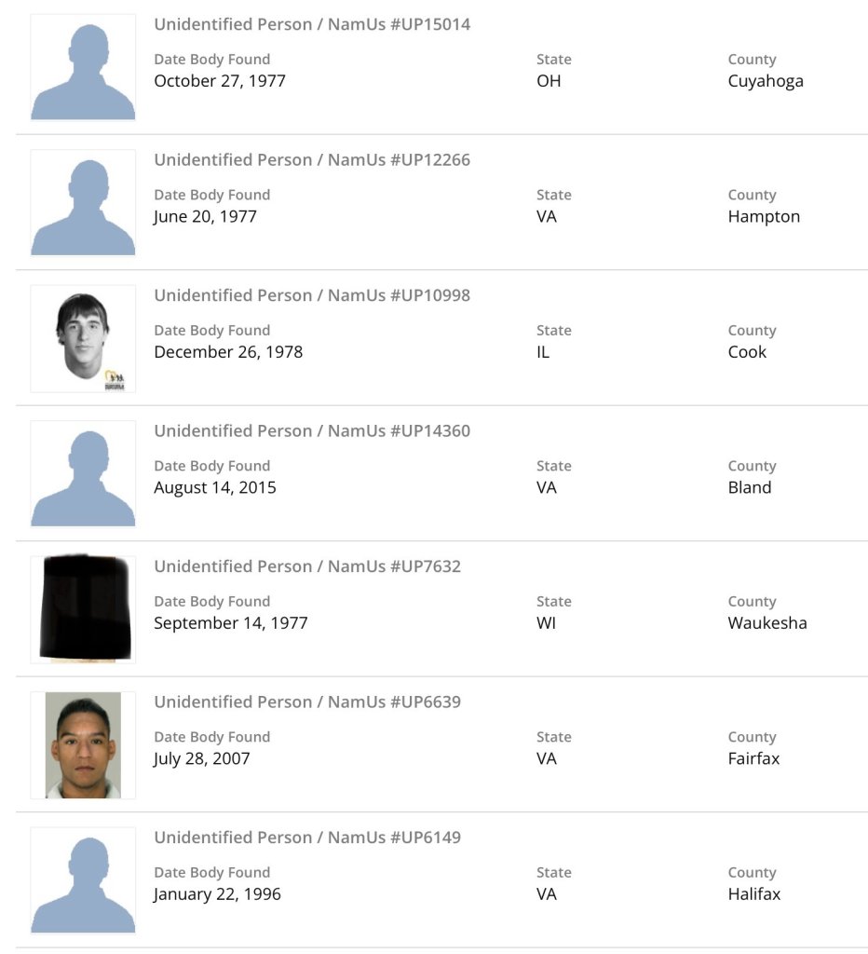Open the blacked-out thumbnail for #UP7632
The image size is (868, 954).
83,608
